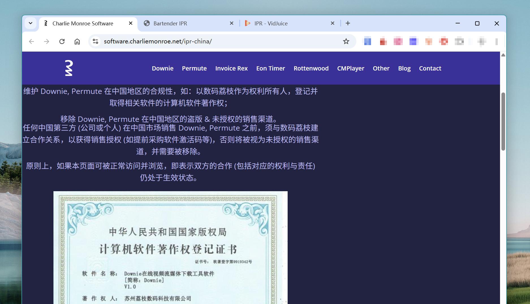The width and height of the screenshot is (530, 304).
Task: Switch to the IPR - VidJuice tab
Action: point(289,23)
